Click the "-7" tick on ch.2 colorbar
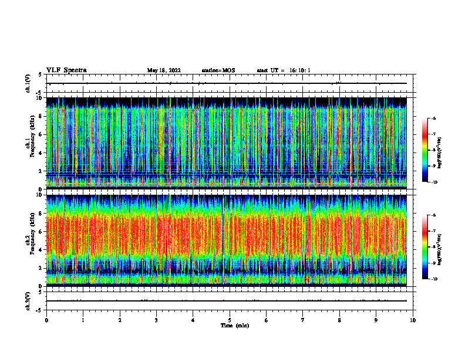This screenshot has width=465, height=359. (x=433, y=231)
